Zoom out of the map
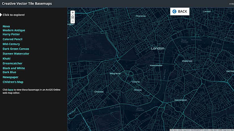 click(x=73, y=21)
